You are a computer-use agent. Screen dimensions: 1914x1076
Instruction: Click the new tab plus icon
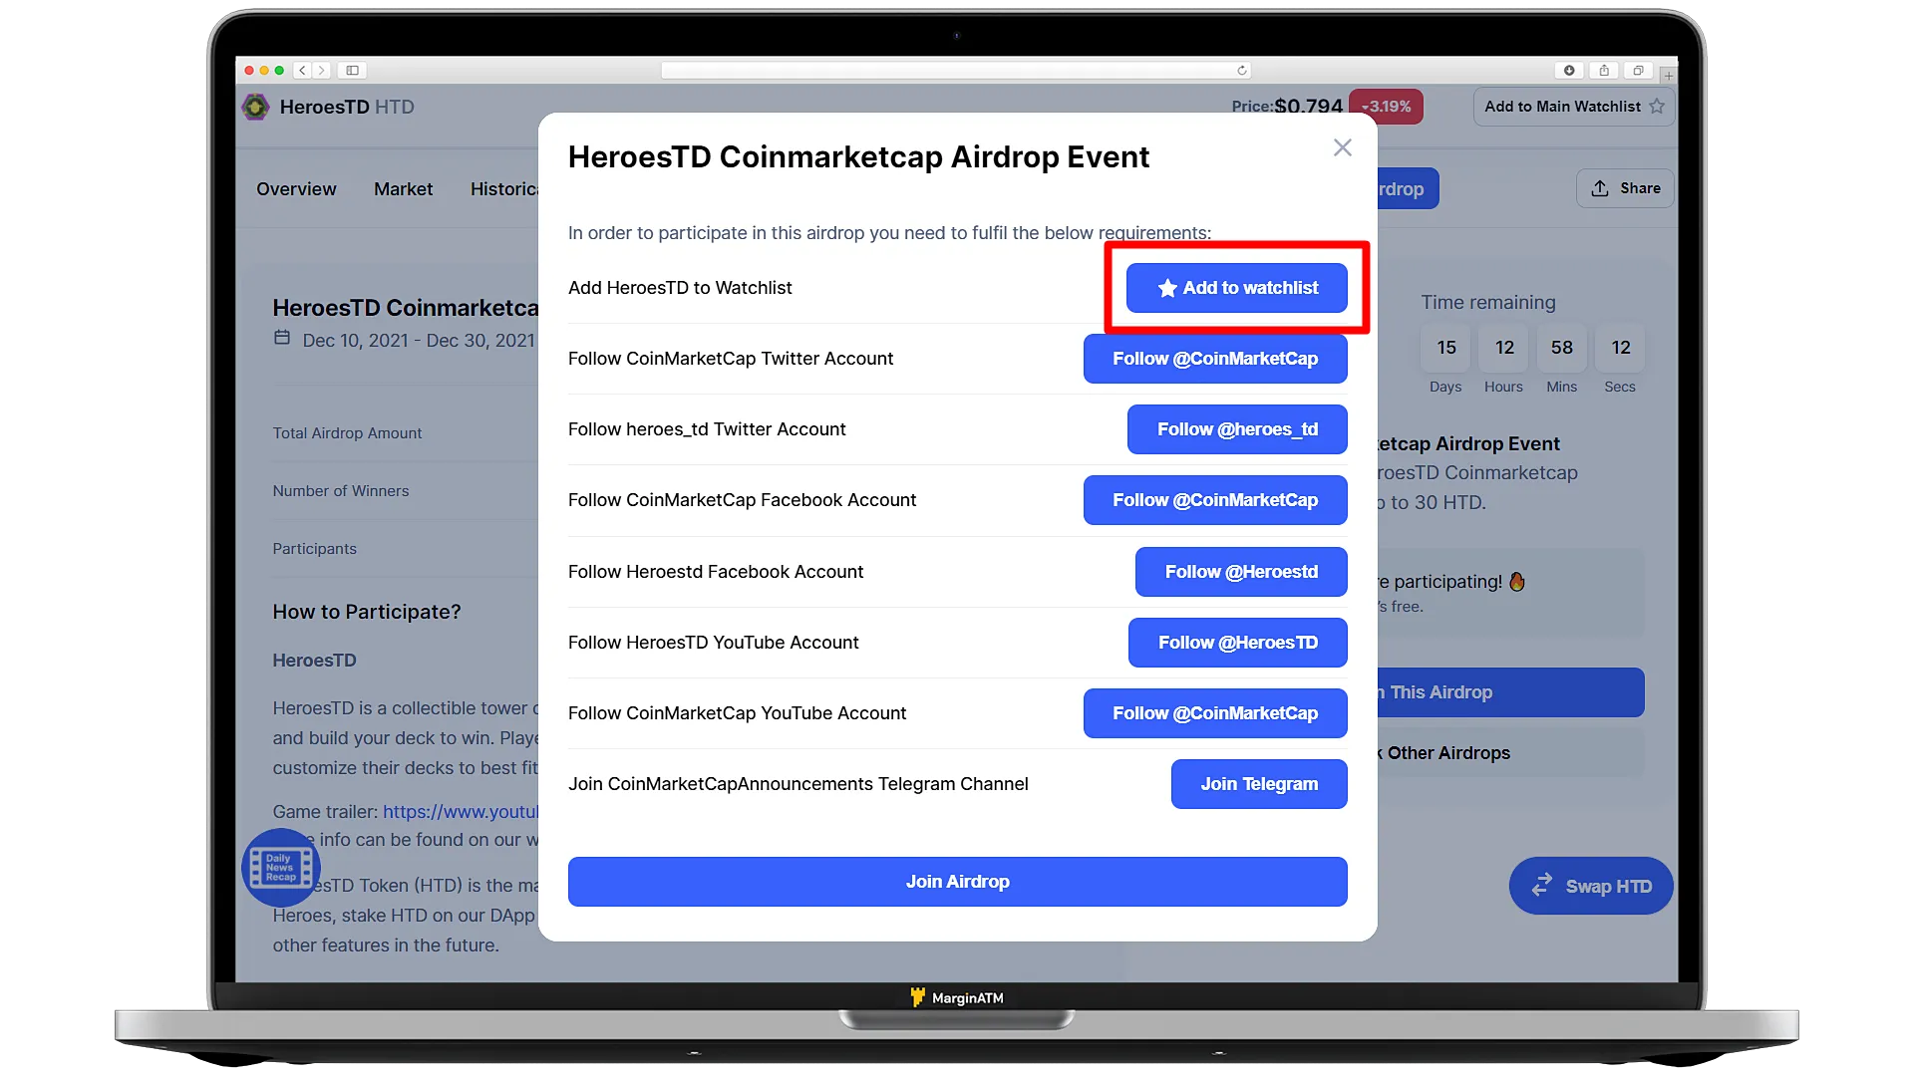click(1668, 76)
